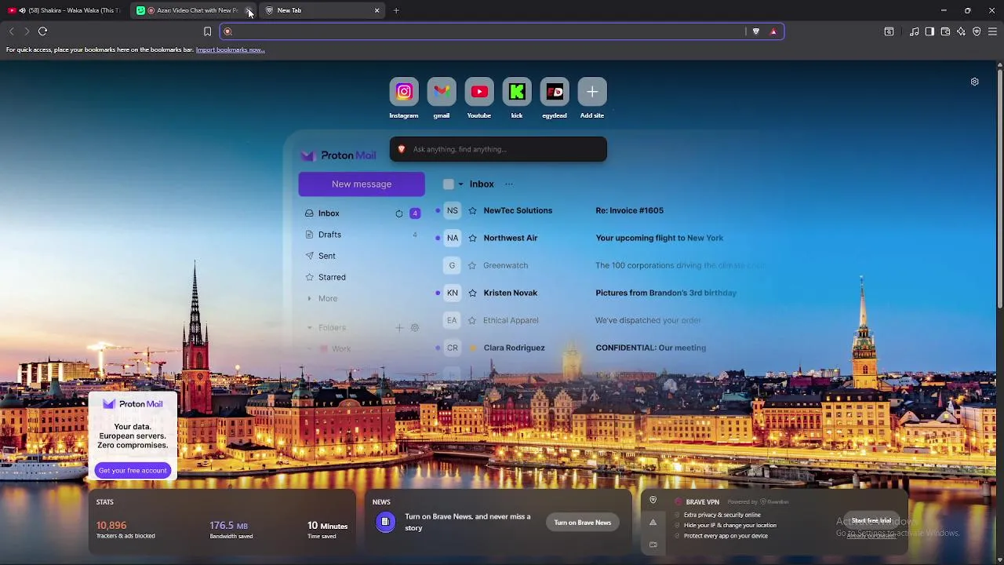Click the Add site plus tile

(592, 92)
